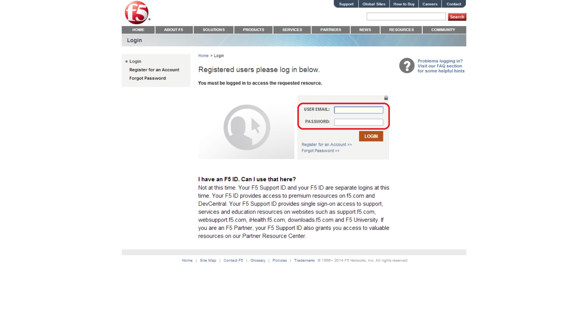Click the site search text box

[x=406, y=17]
